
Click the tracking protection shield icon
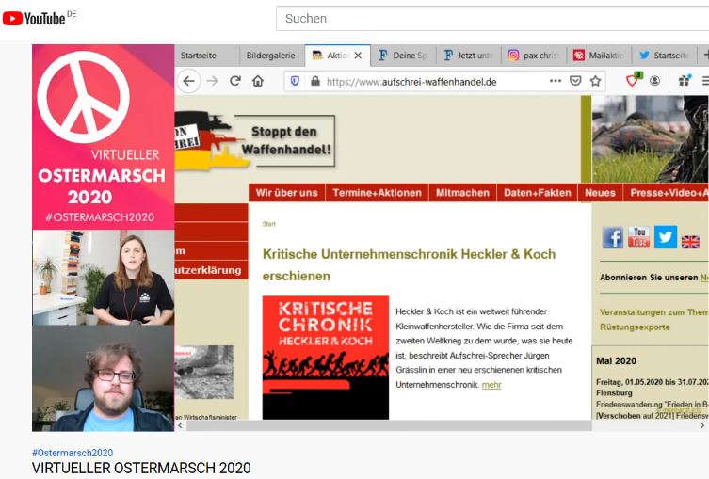[295, 81]
